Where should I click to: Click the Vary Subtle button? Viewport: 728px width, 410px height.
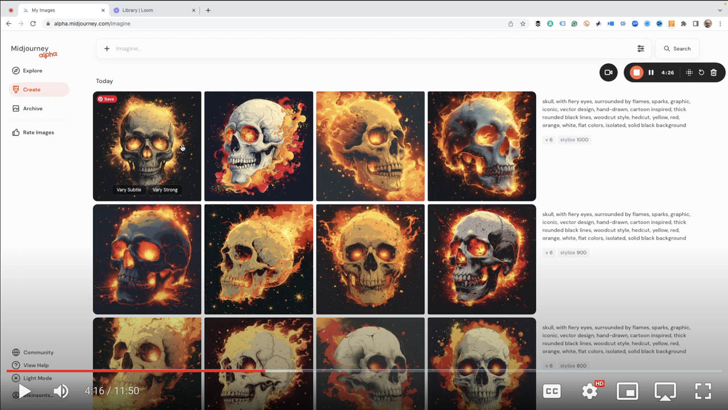point(129,190)
